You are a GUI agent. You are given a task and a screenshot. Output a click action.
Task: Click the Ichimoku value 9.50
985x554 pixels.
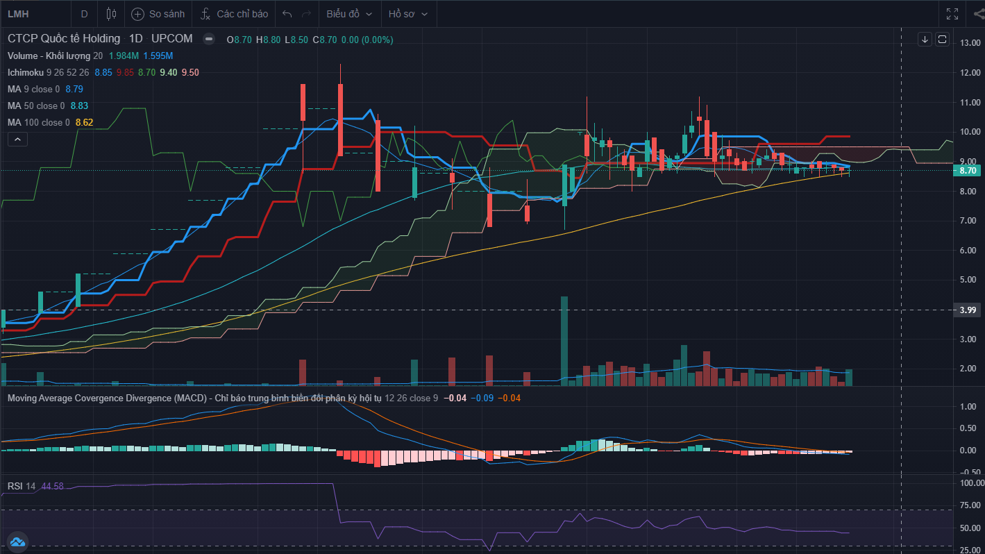pyautogui.click(x=190, y=72)
